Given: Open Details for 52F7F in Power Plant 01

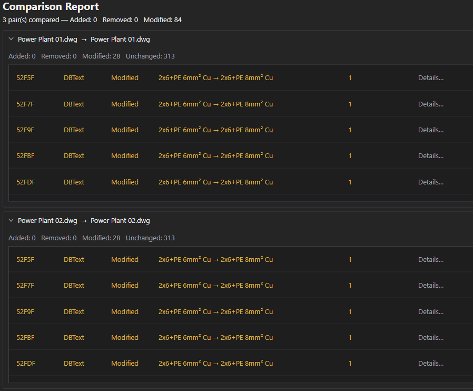Looking at the screenshot, I should point(431,104).
